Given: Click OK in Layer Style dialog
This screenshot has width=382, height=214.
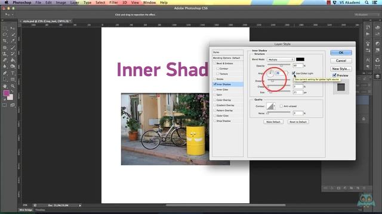Looking at the screenshot, I should (341, 52).
